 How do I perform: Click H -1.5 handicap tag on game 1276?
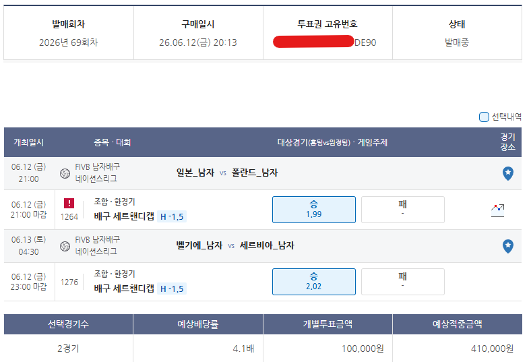click(172, 289)
